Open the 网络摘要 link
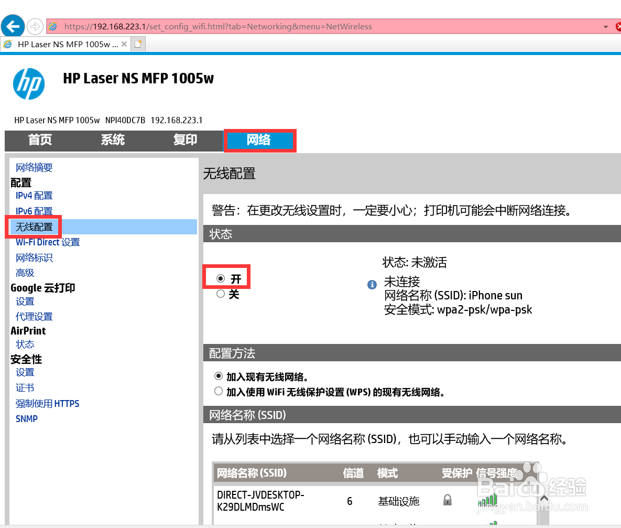 point(34,167)
